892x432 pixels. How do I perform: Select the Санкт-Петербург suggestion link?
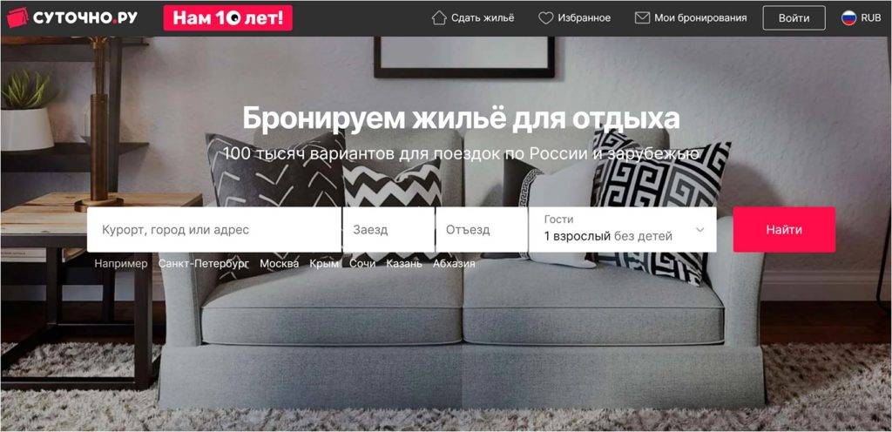click(x=204, y=264)
